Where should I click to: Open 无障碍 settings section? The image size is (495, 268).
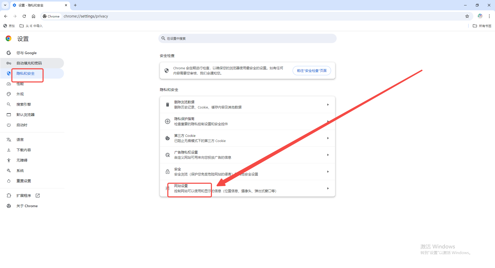(32, 160)
